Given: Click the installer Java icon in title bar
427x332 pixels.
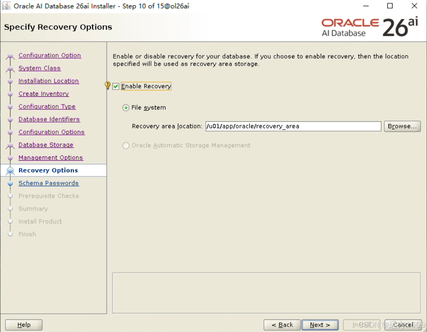Looking at the screenshot, I should pyautogui.click(x=7, y=6).
